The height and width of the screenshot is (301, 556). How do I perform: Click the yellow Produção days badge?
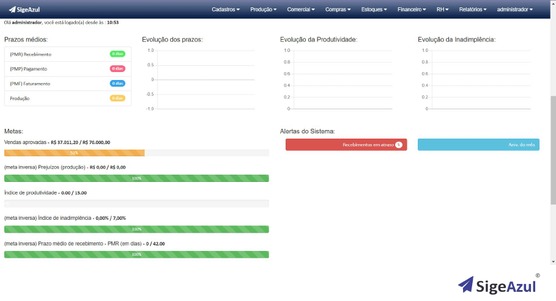click(117, 98)
